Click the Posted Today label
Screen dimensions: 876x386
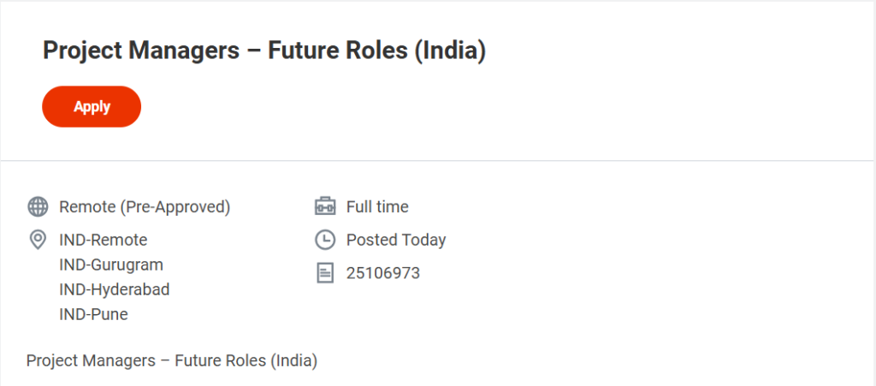[396, 240]
